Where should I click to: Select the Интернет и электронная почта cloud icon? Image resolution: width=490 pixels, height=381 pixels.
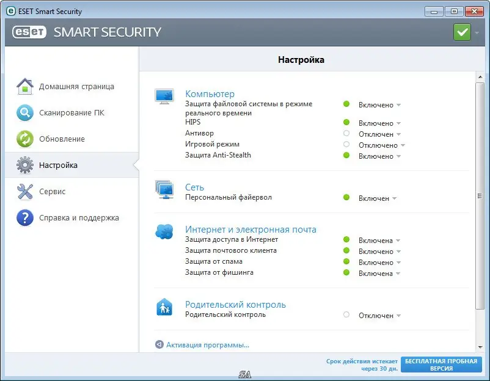click(164, 232)
